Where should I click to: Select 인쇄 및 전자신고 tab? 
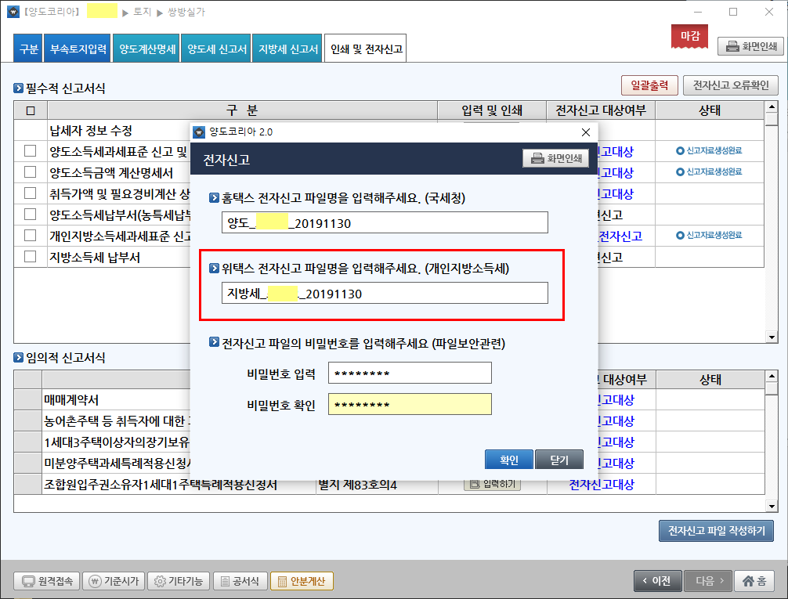366,49
